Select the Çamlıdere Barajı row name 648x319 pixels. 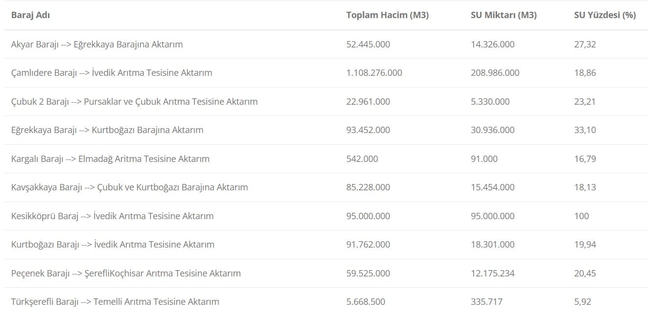click(112, 73)
